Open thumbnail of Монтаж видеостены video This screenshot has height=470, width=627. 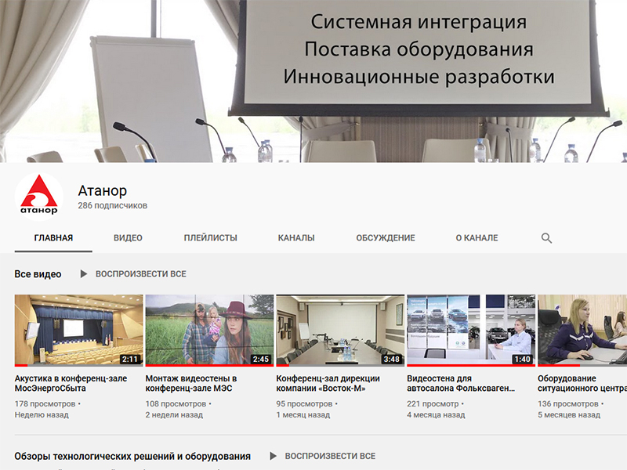(209, 331)
